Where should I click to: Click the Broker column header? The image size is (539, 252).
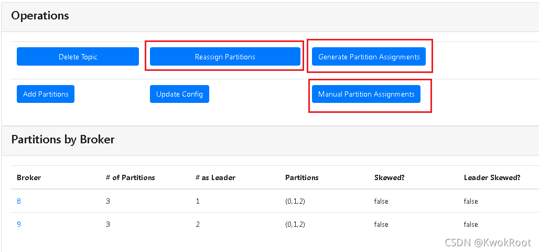pos(29,177)
